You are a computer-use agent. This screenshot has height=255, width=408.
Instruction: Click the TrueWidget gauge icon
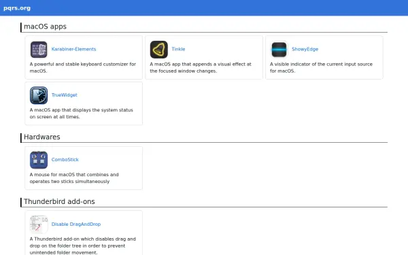(x=39, y=95)
